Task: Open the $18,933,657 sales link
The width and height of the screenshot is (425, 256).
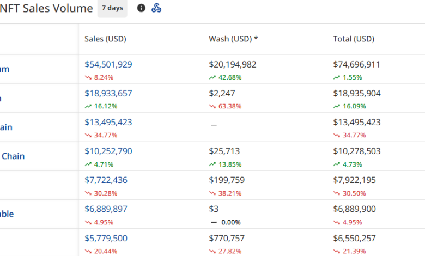Action: pos(108,93)
